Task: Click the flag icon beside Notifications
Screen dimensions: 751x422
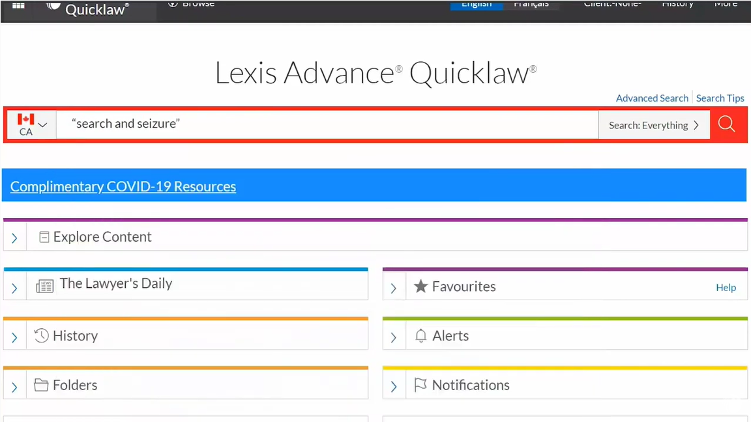Action: tap(420, 386)
